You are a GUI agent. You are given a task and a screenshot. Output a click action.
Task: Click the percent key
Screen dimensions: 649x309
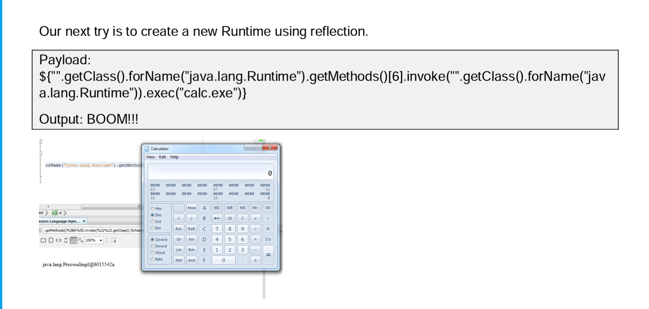268,229
